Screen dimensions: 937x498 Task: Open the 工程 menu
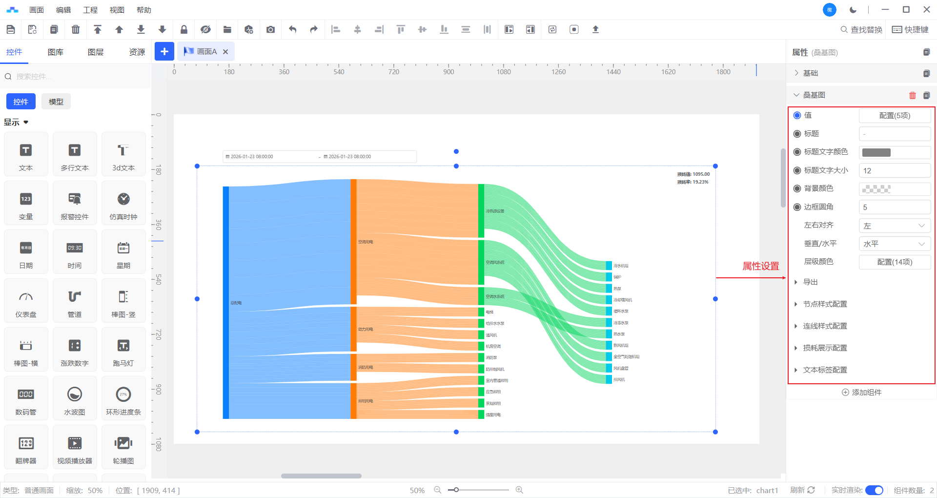(90, 10)
